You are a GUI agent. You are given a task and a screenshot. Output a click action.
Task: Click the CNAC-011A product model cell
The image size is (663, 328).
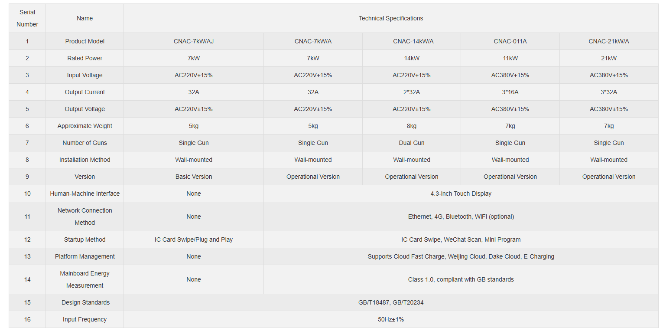510,41
